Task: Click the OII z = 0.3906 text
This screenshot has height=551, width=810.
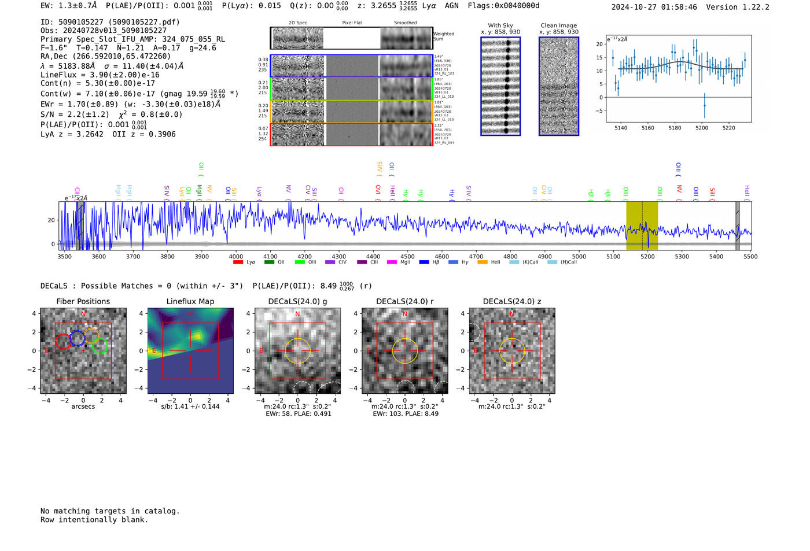Action: [144, 134]
